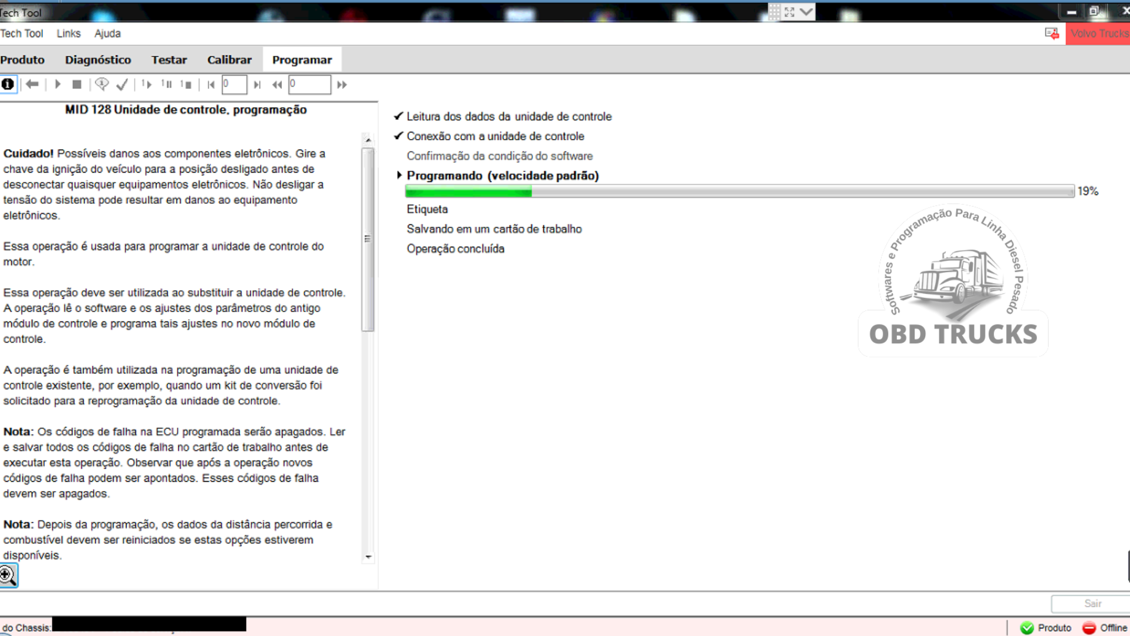Image resolution: width=1130 pixels, height=636 pixels.
Task: Click the forward navigation arrow icon
Action: click(x=58, y=84)
